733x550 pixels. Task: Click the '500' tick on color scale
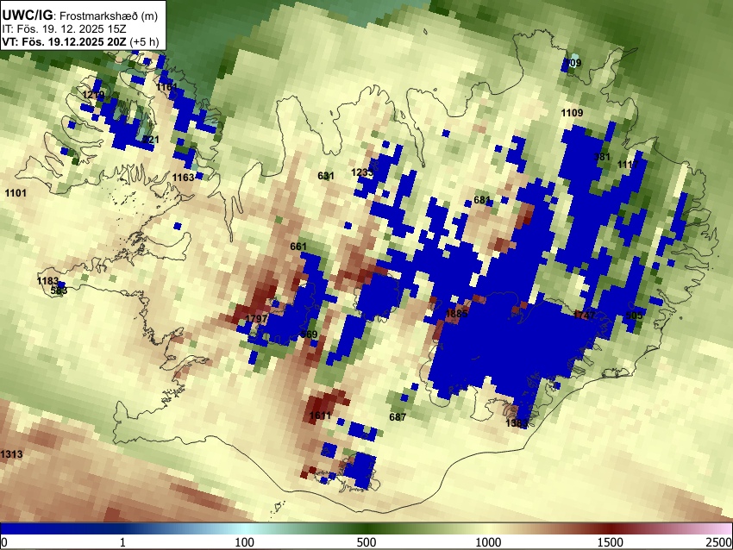coord(366,542)
